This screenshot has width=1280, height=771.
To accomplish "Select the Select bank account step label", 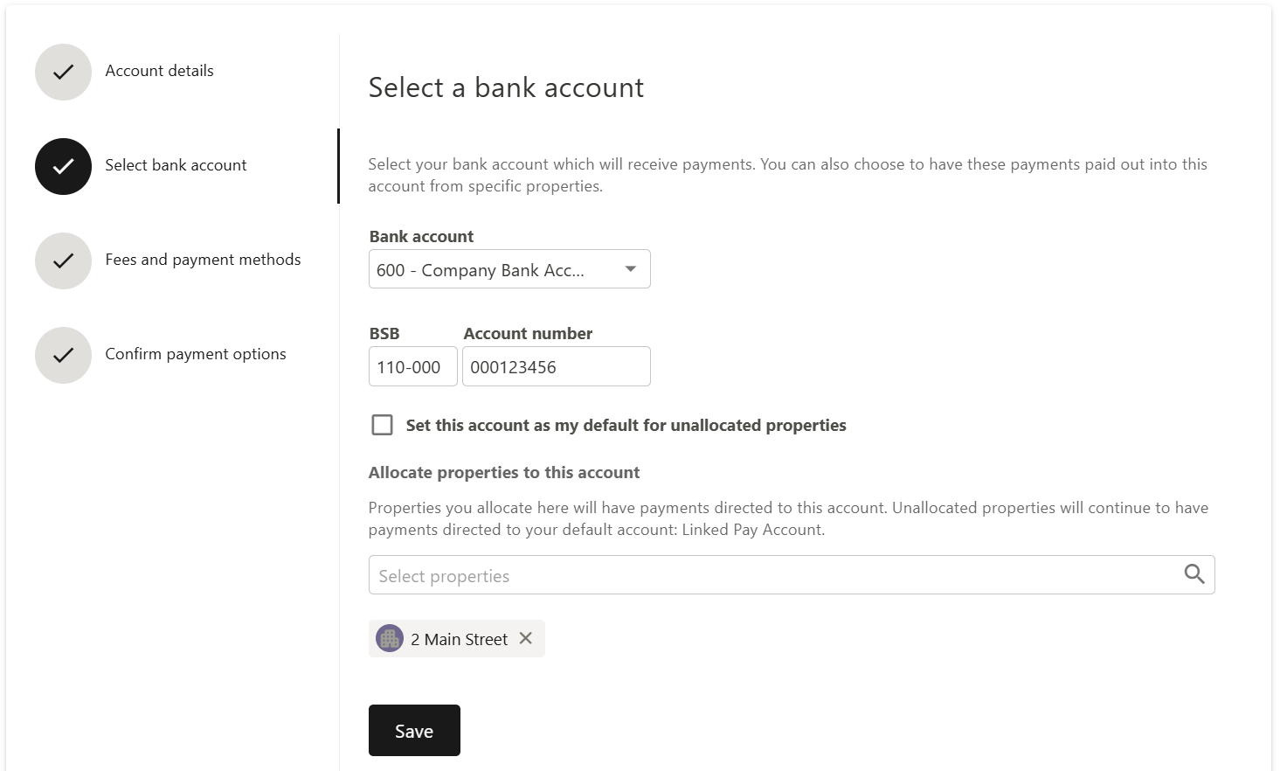I will pos(176,165).
